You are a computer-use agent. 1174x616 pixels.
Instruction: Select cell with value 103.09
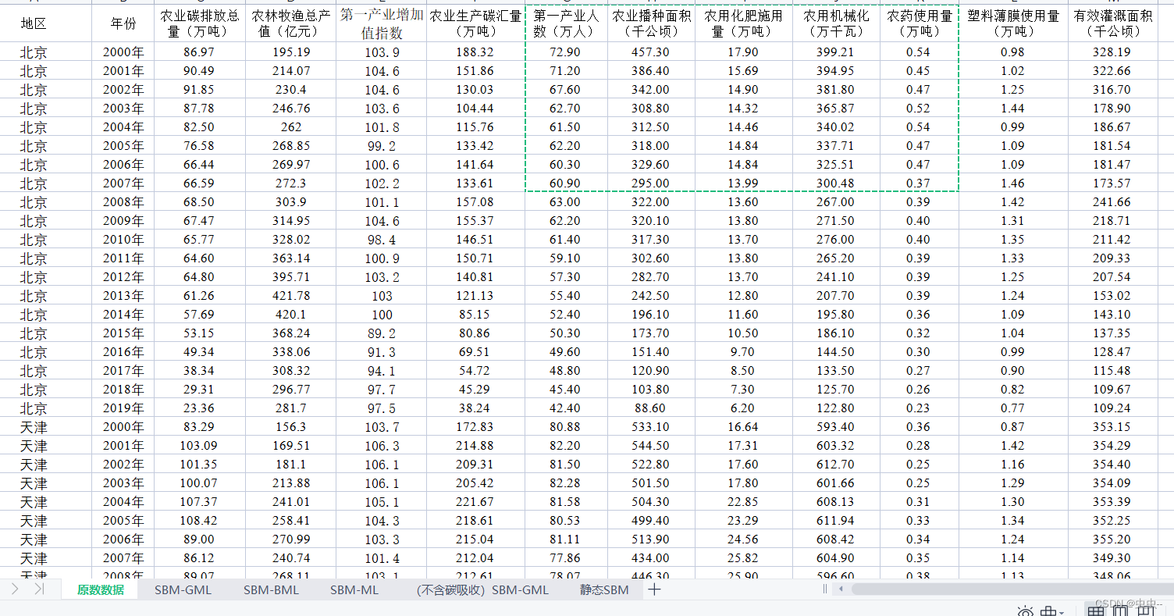click(200, 446)
